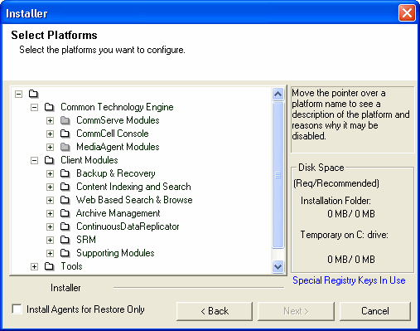Click the Tools folder icon
The height and width of the screenshot is (331, 420).
pos(50,266)
